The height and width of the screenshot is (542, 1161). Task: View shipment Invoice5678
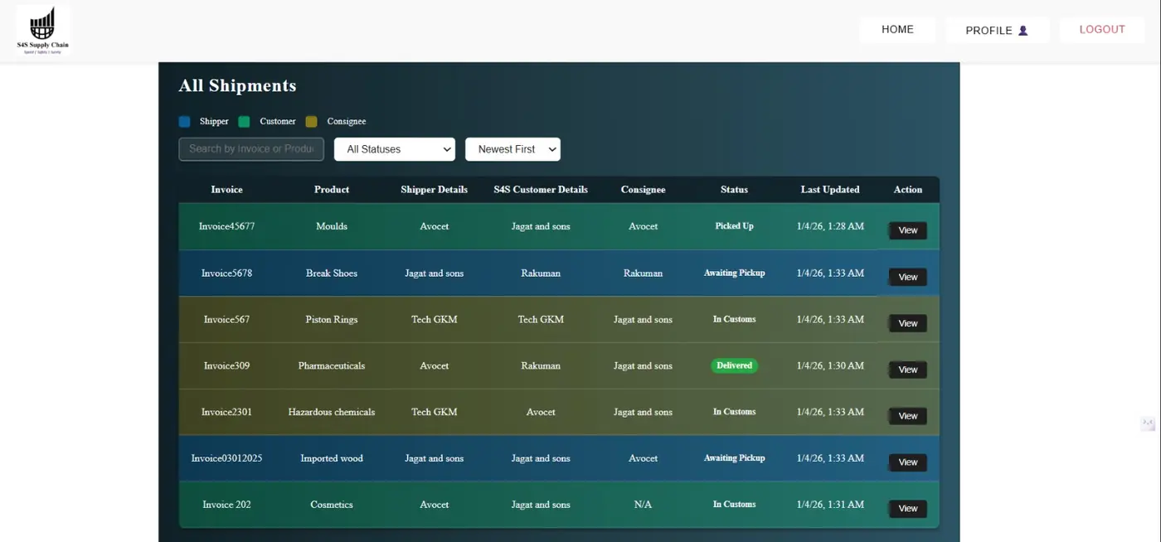(x=907, y=277)
